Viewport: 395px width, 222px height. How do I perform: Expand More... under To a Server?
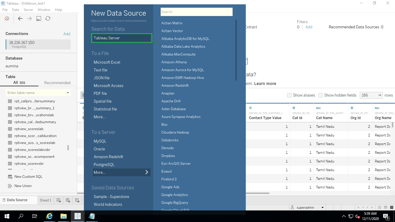[x=122, y=172]
